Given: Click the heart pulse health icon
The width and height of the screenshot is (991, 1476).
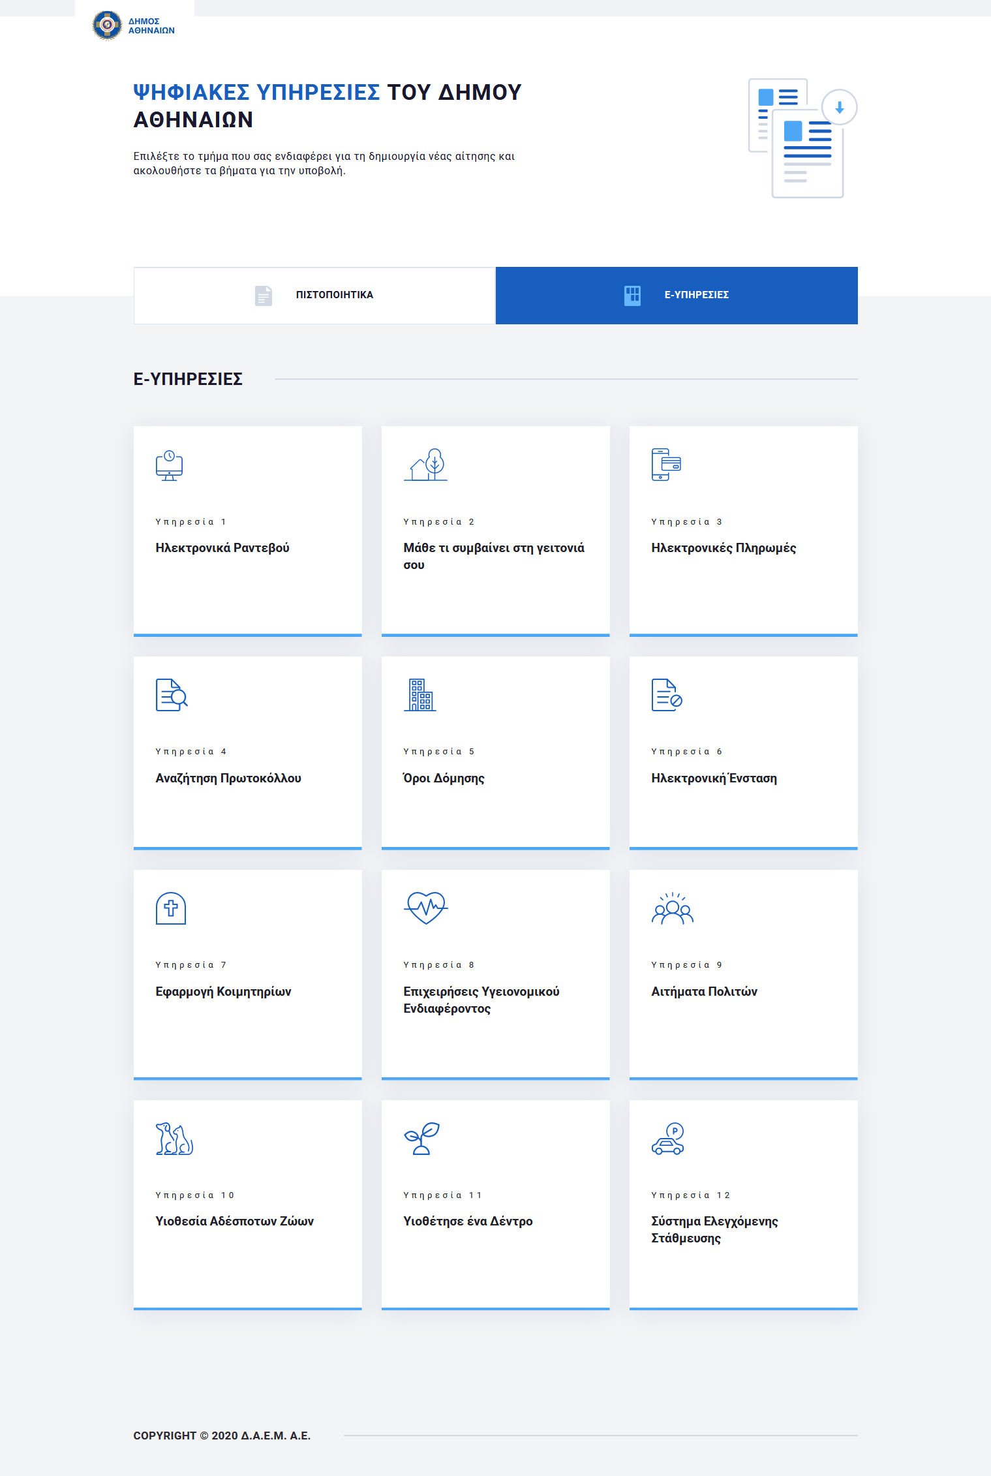Looking at the screenshot, I should pos(425,908).
